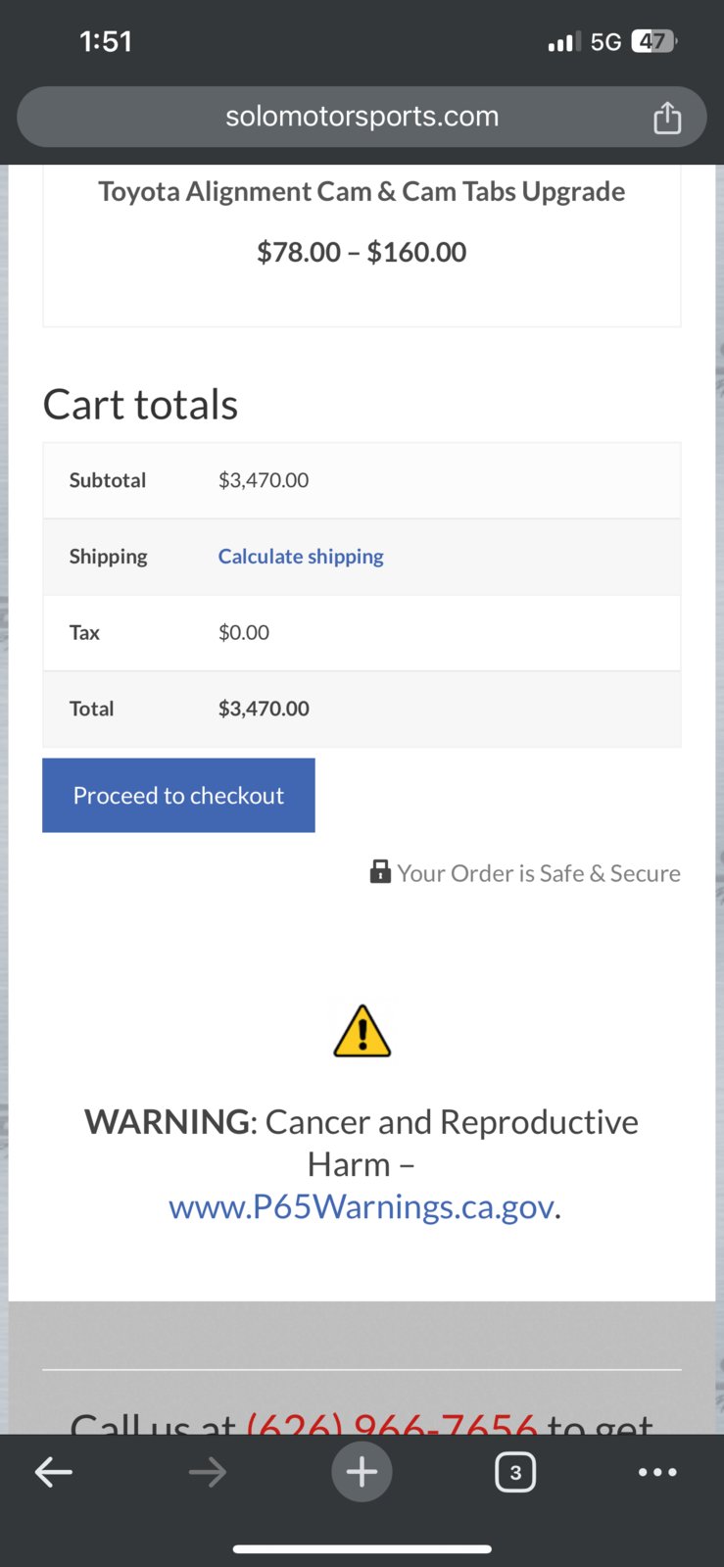
Task: Tap the battery indicator in status bar
Action: (x=654, y=41)
